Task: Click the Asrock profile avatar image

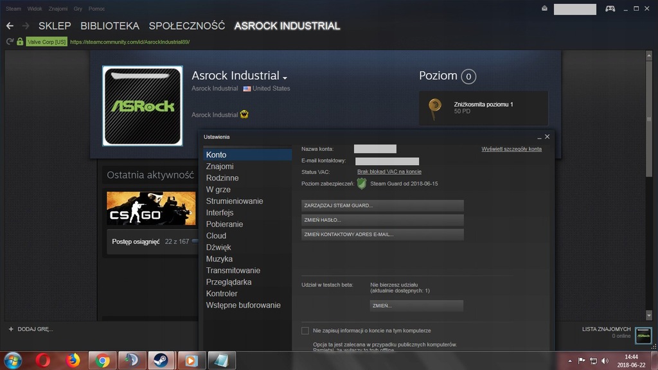Action: pyautogui.click(x=143, y=106)
